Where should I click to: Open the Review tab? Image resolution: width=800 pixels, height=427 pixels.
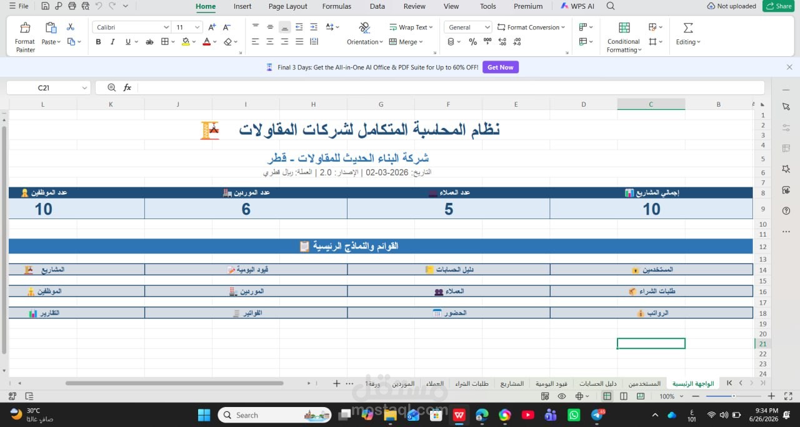click(x=414, y=6)
